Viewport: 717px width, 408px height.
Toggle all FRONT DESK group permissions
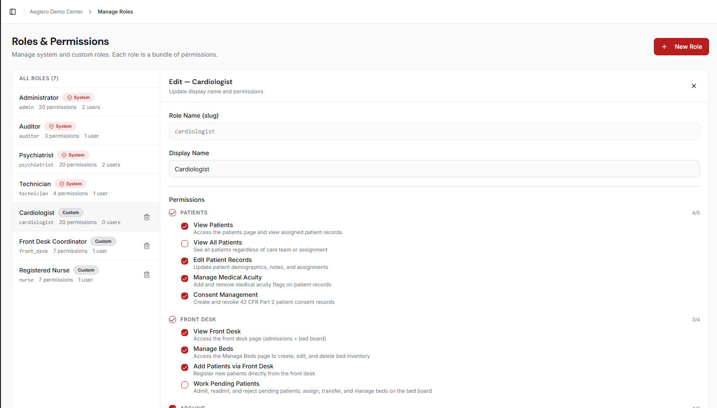tap(172, 320)
